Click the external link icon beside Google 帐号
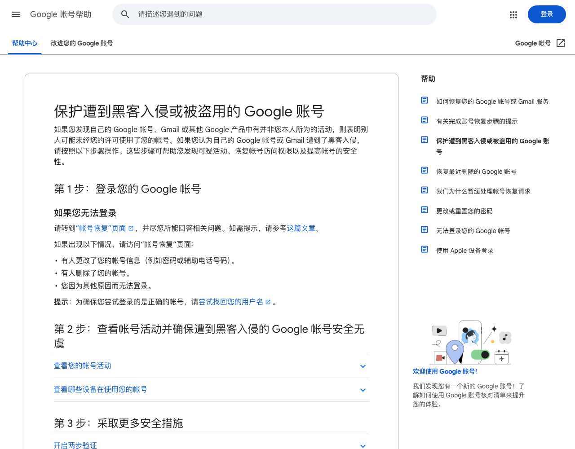Viewport: 575px width, 449px height. 561,43
